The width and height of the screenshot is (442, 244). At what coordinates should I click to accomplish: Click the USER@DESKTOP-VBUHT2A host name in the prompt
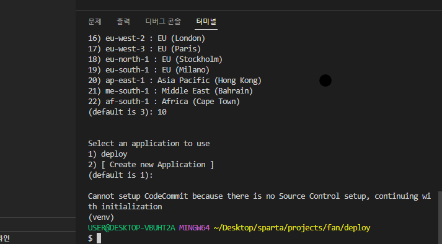[x=131, y=228]
